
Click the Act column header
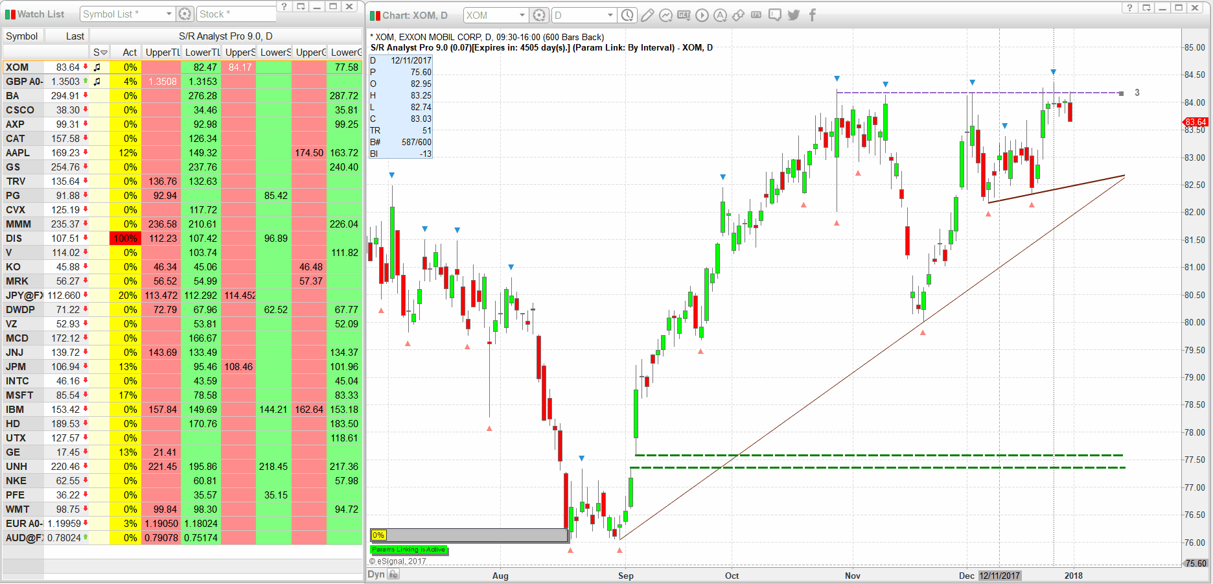[126, 53]
